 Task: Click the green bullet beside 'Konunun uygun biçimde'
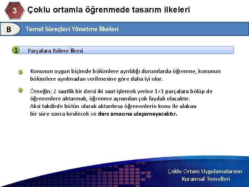coord(20,72)
